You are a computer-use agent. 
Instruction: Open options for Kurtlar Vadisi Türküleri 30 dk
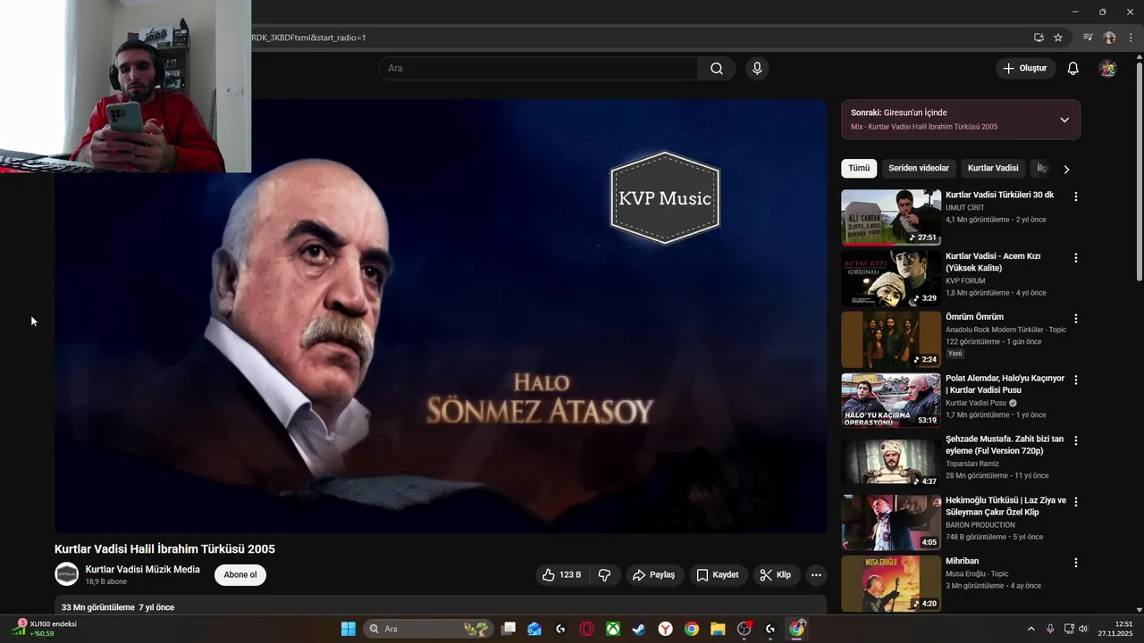1076,196
